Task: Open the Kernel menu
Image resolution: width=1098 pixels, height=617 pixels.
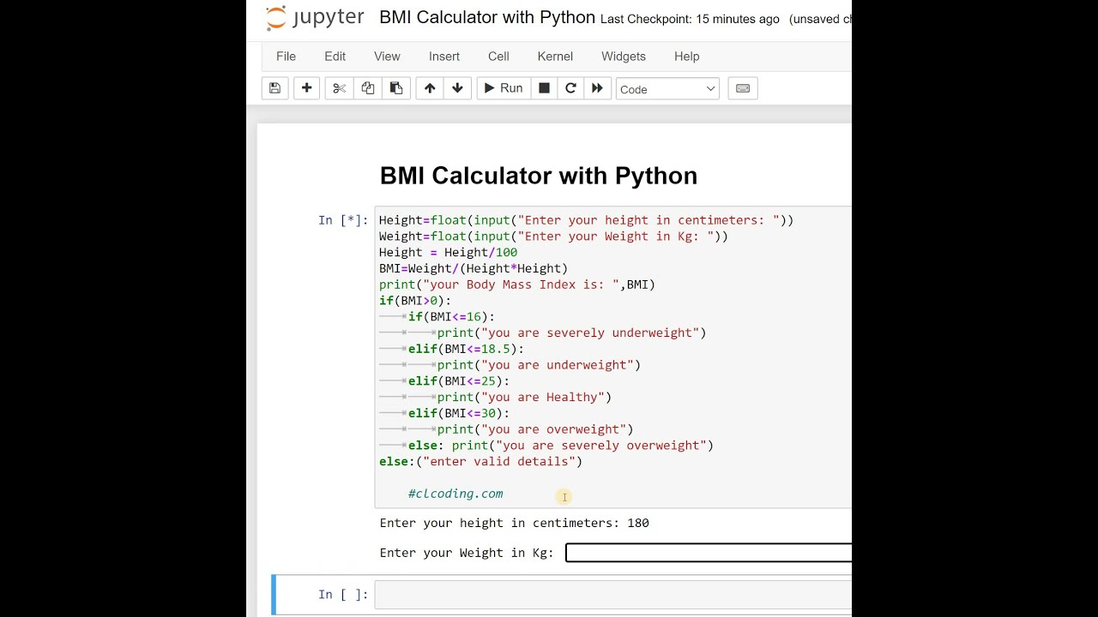Action: point(555,57)
